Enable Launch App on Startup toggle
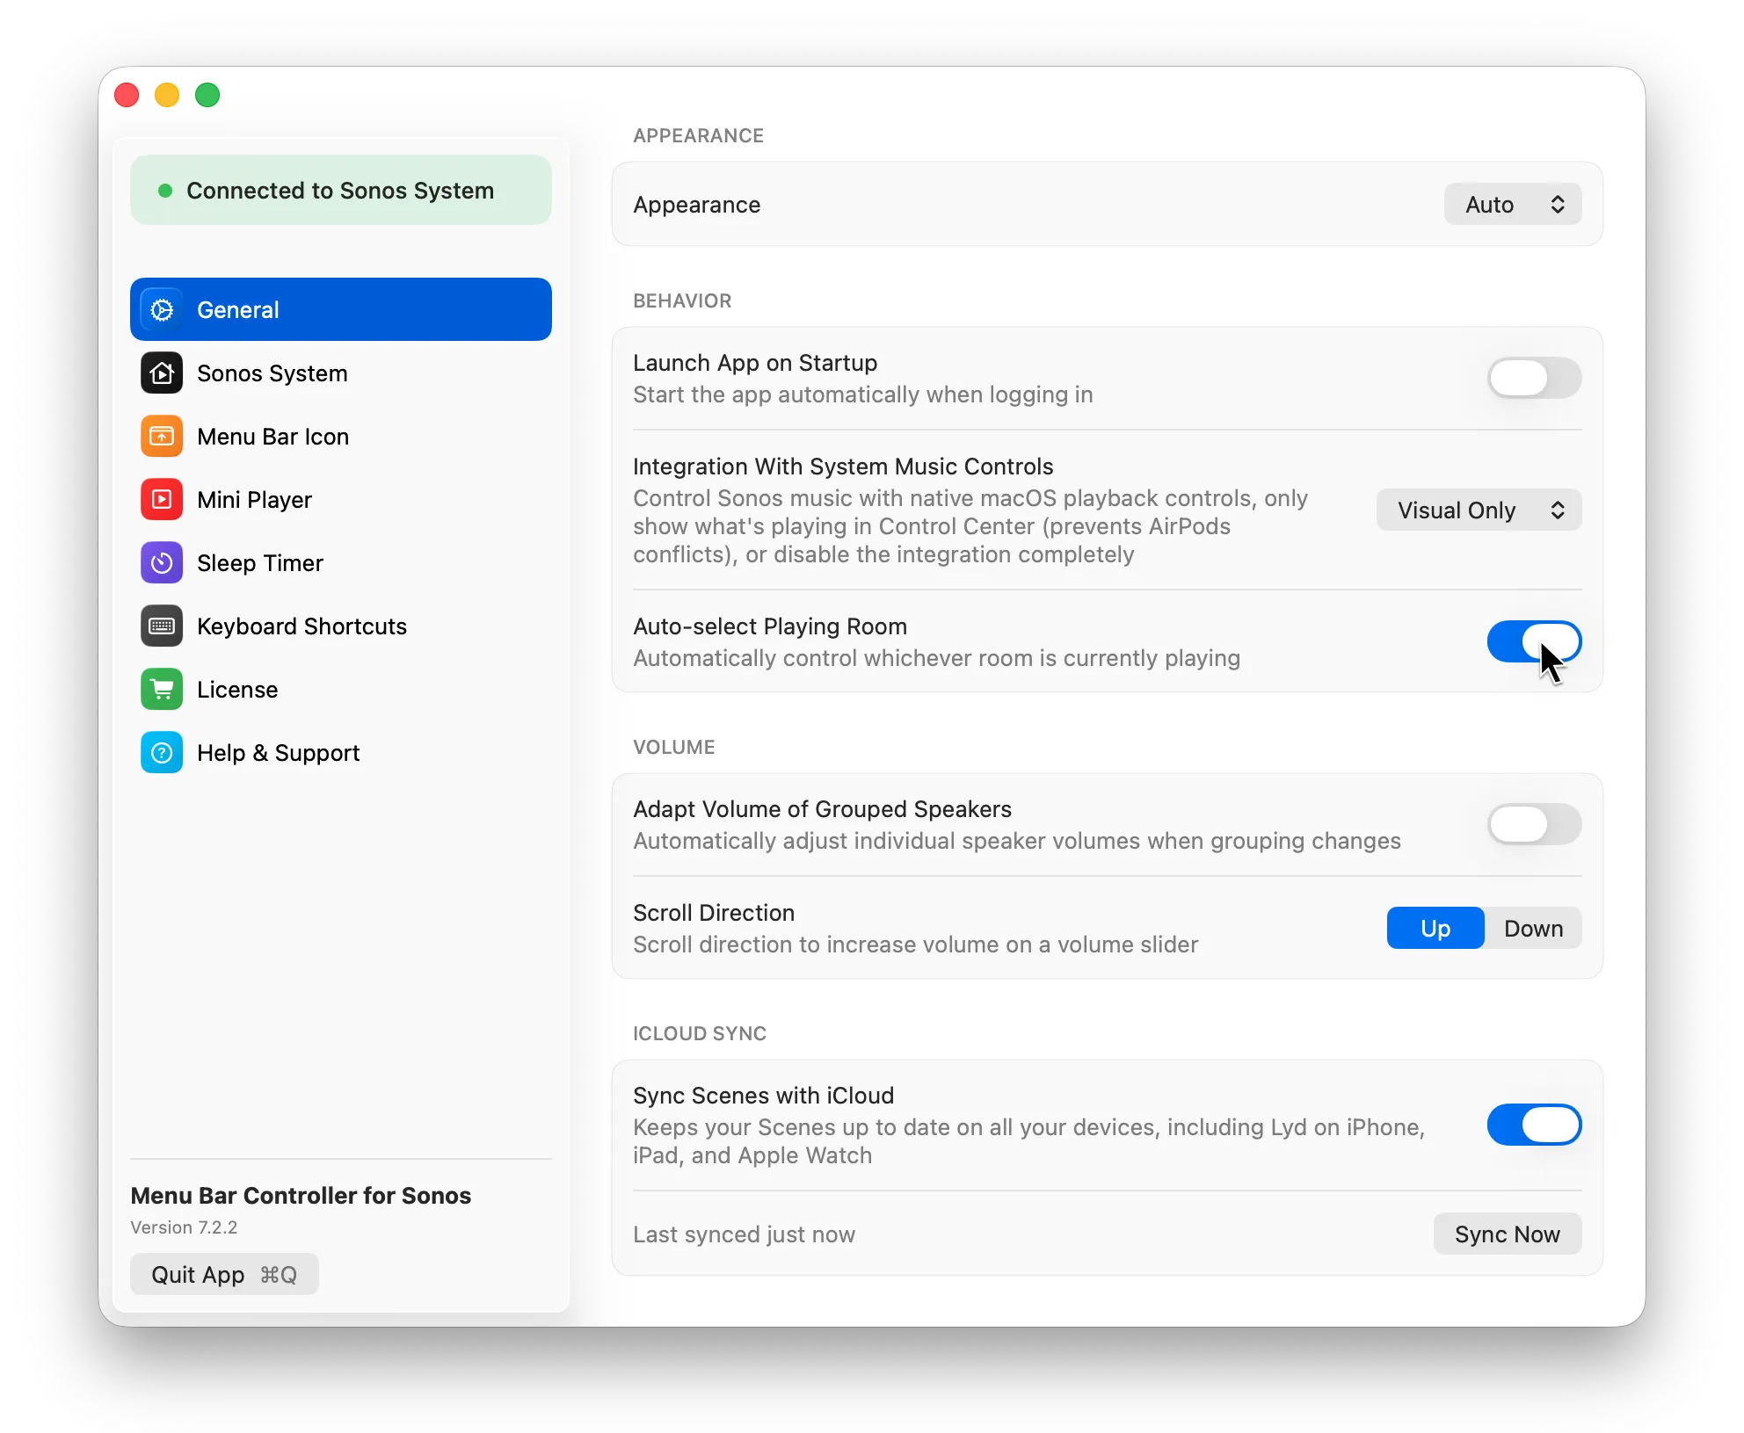This screenshot has height=1433, width=1744. click(1534, 378)
